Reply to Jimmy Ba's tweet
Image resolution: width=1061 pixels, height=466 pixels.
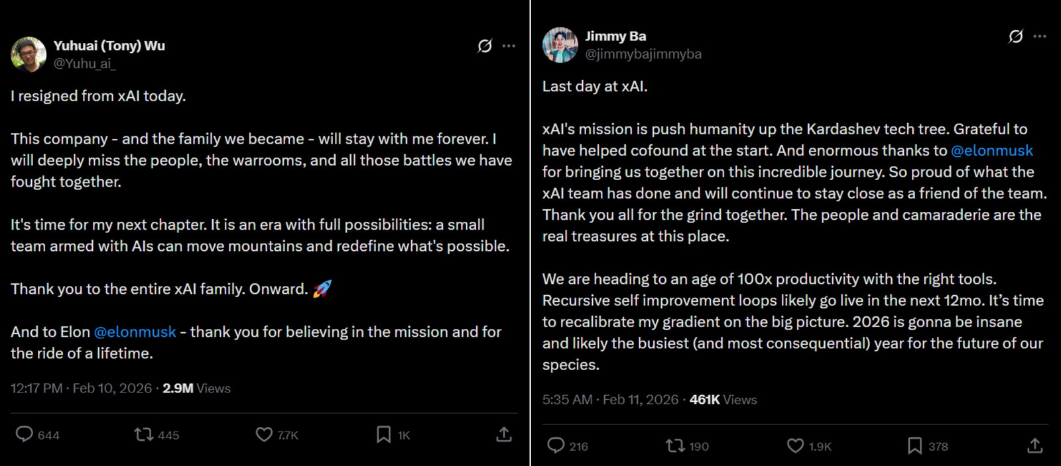coord(556,446)
